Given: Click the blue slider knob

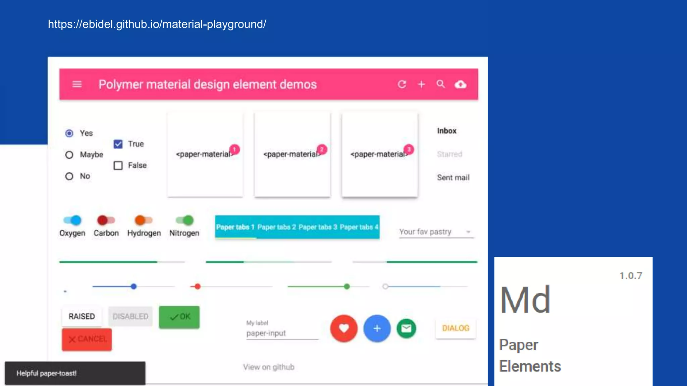Looking at the screenshot, I should 134,286.
